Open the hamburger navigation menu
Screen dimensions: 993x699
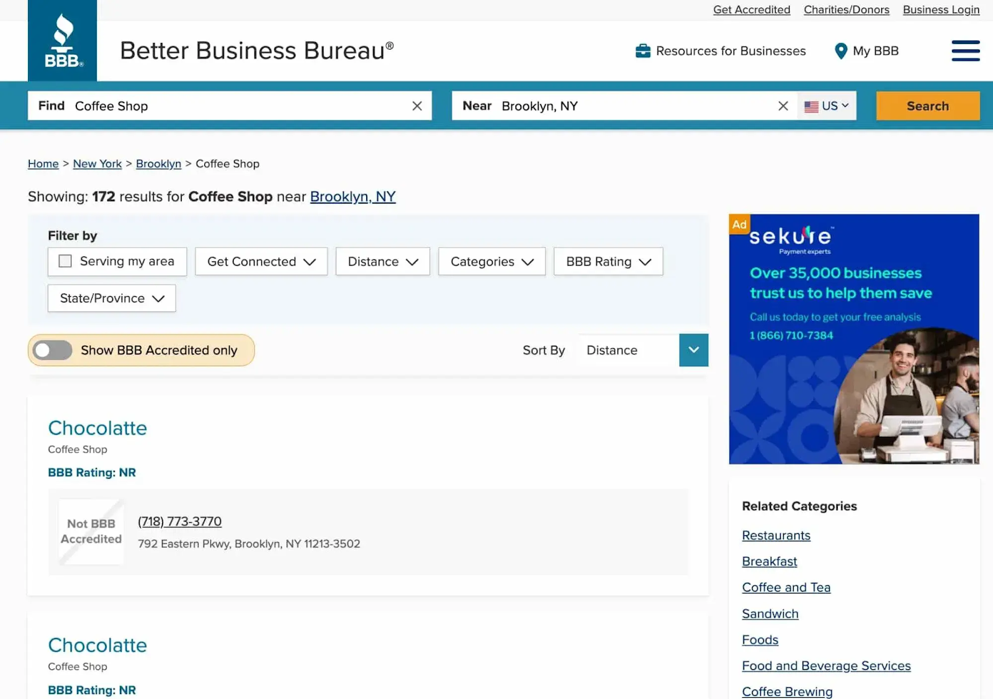click(965, 51)
